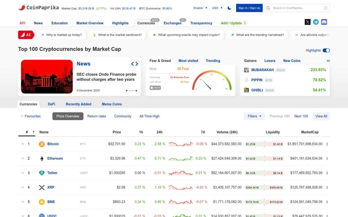348x217 pixels.
Task: Toggle the Highlights switch
Action: tap(326, 50)
